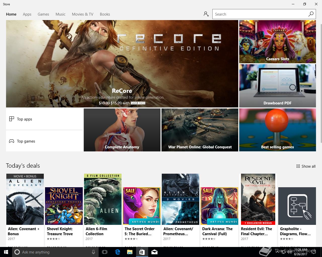Click the Cortana circle icon

click(x=17, y=252)
